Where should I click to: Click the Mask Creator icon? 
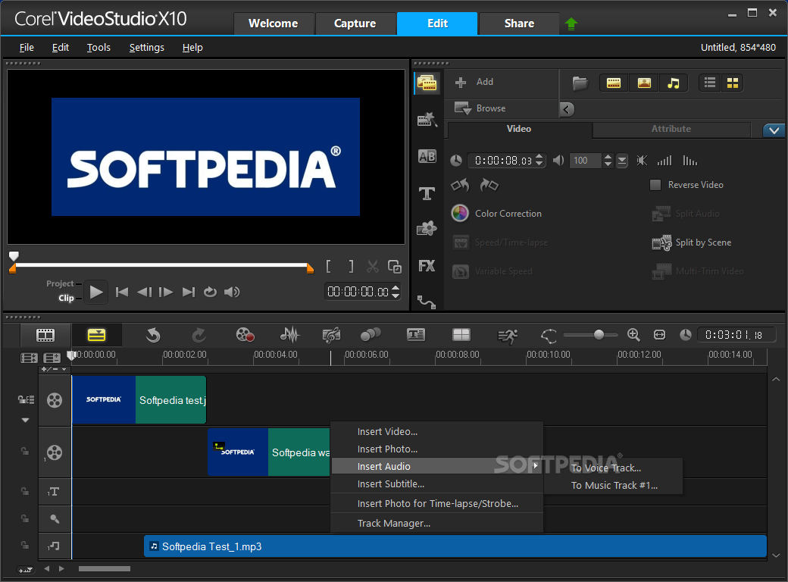549,336
